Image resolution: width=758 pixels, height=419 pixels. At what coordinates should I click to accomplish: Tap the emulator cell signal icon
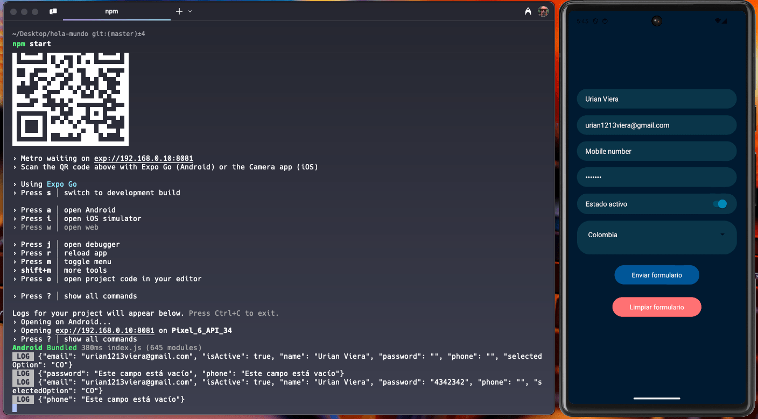[x=725, y=21]
